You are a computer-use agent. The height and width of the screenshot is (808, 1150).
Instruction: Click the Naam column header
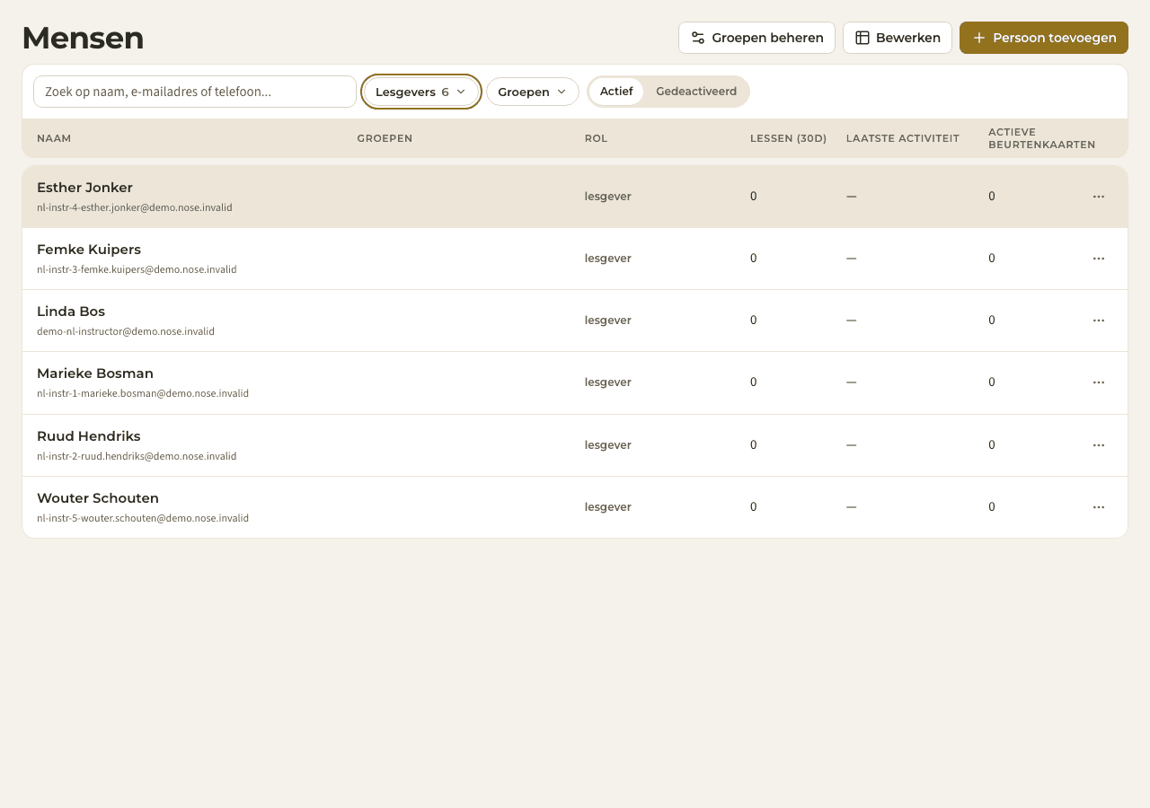tap(54, 138)
